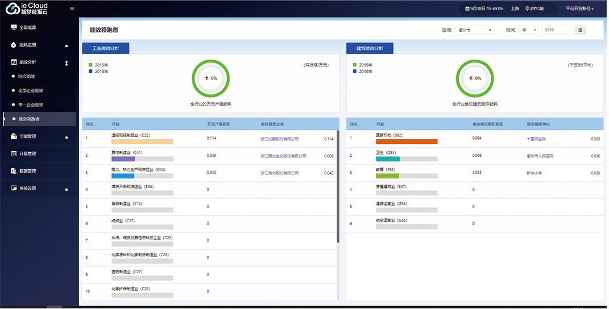Click the droplet icon beside 能耗监测
The height and width of the screenshot is (309, 609).
point(14,45)
